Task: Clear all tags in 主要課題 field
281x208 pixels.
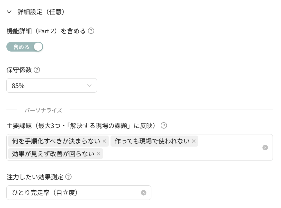Action: (265, 147)
